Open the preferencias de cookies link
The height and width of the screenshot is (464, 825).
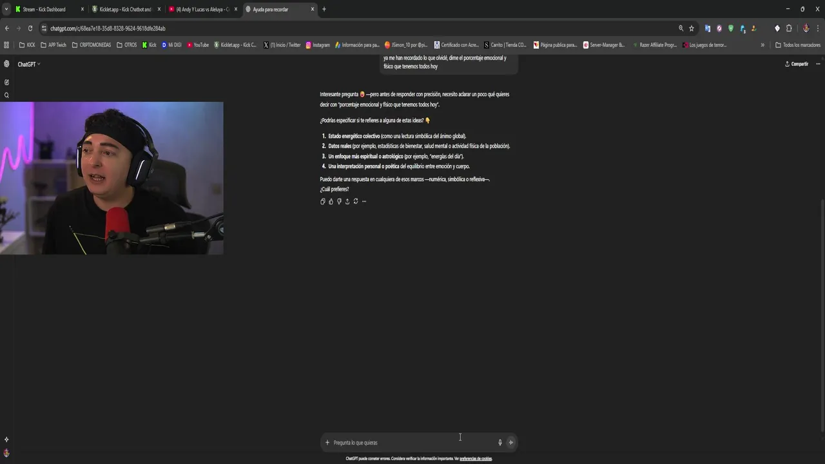476,459
